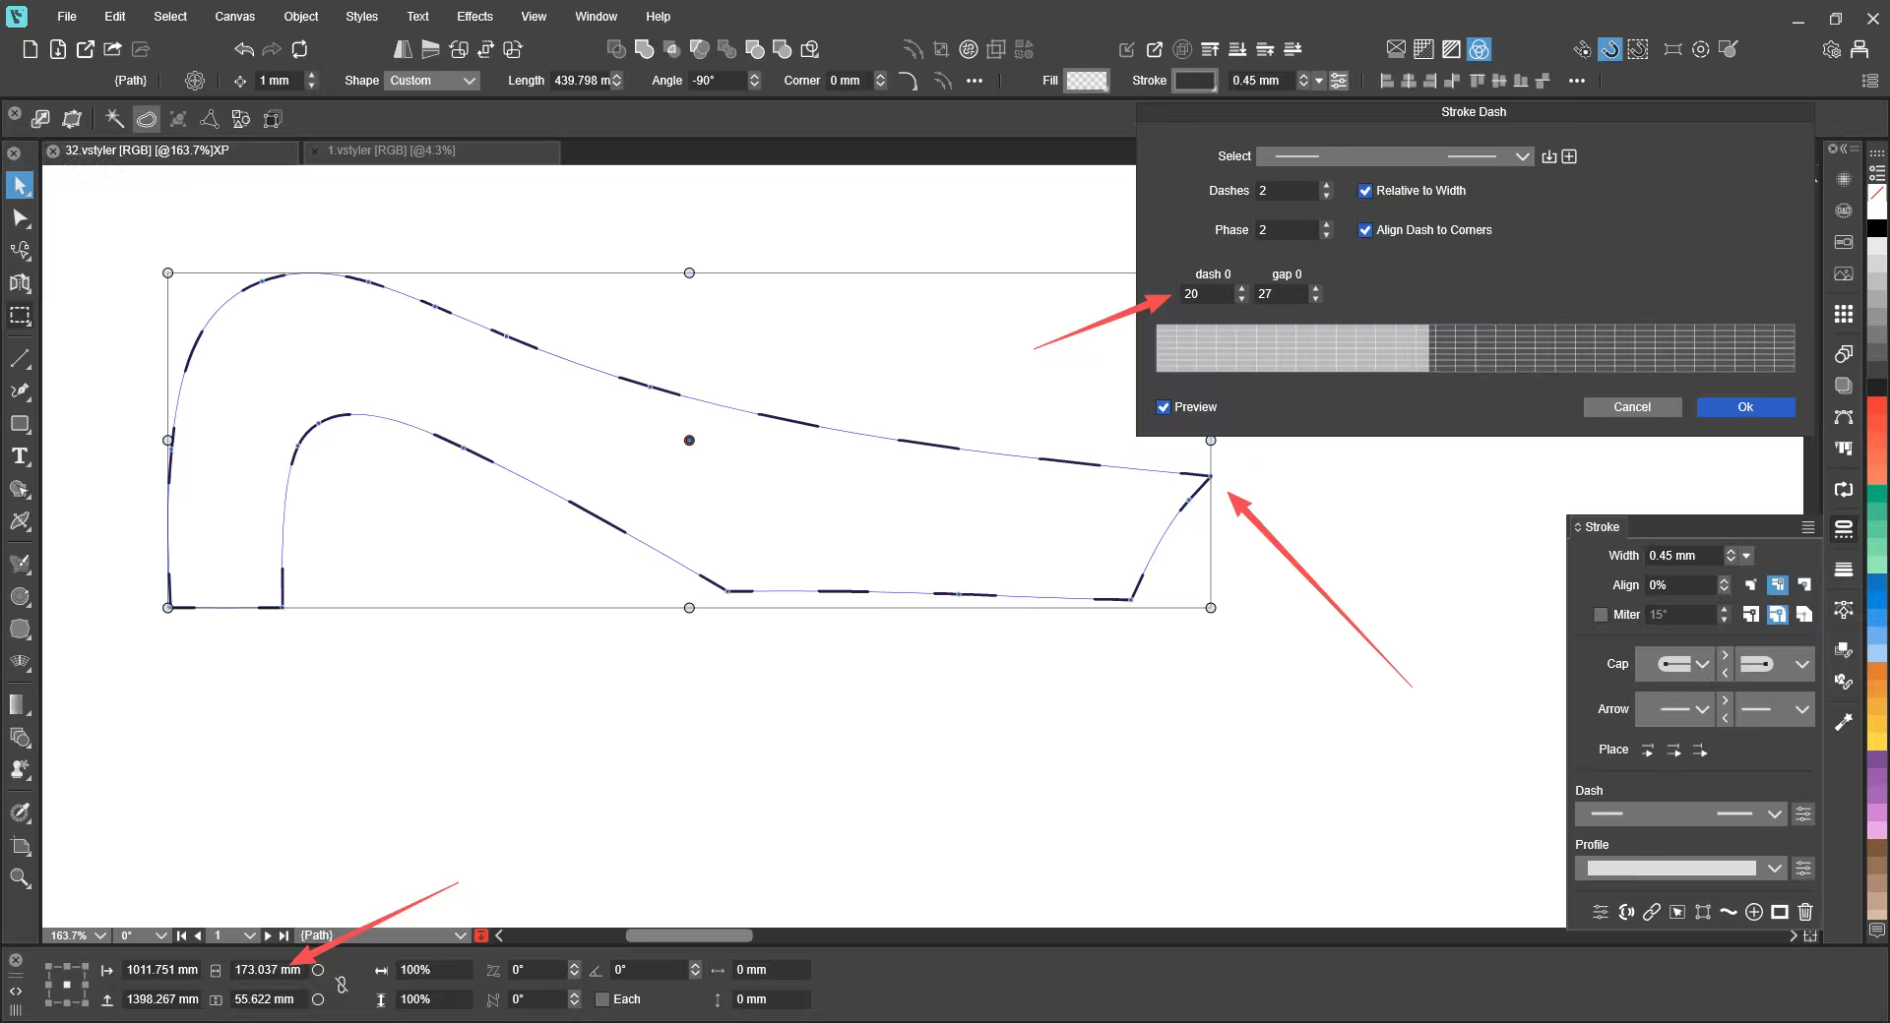Open the Shape Custom dropdown
Image resolution: width=1890 pixels, height=1023 pixels.
[432, 81]
